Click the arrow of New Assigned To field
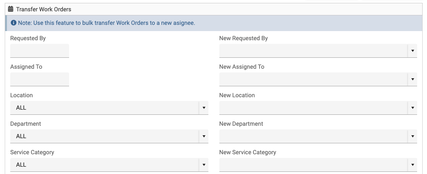The width and height of the screenshot is (427, 174). tap(412, 79)
